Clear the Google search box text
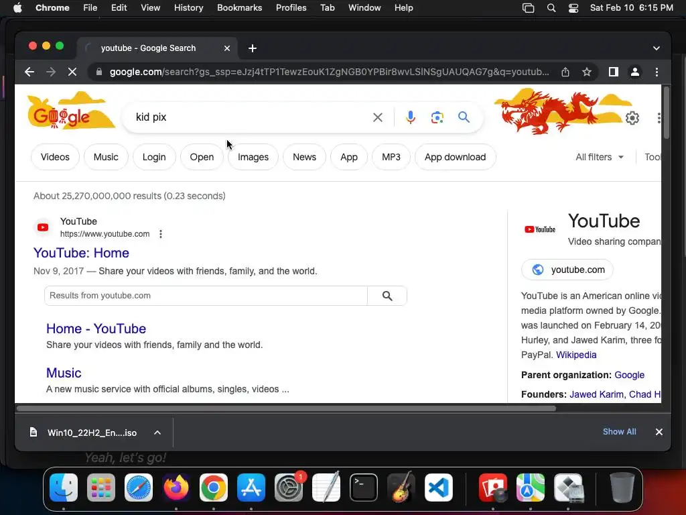The image size is (686, 515). [x=378, y=117]
